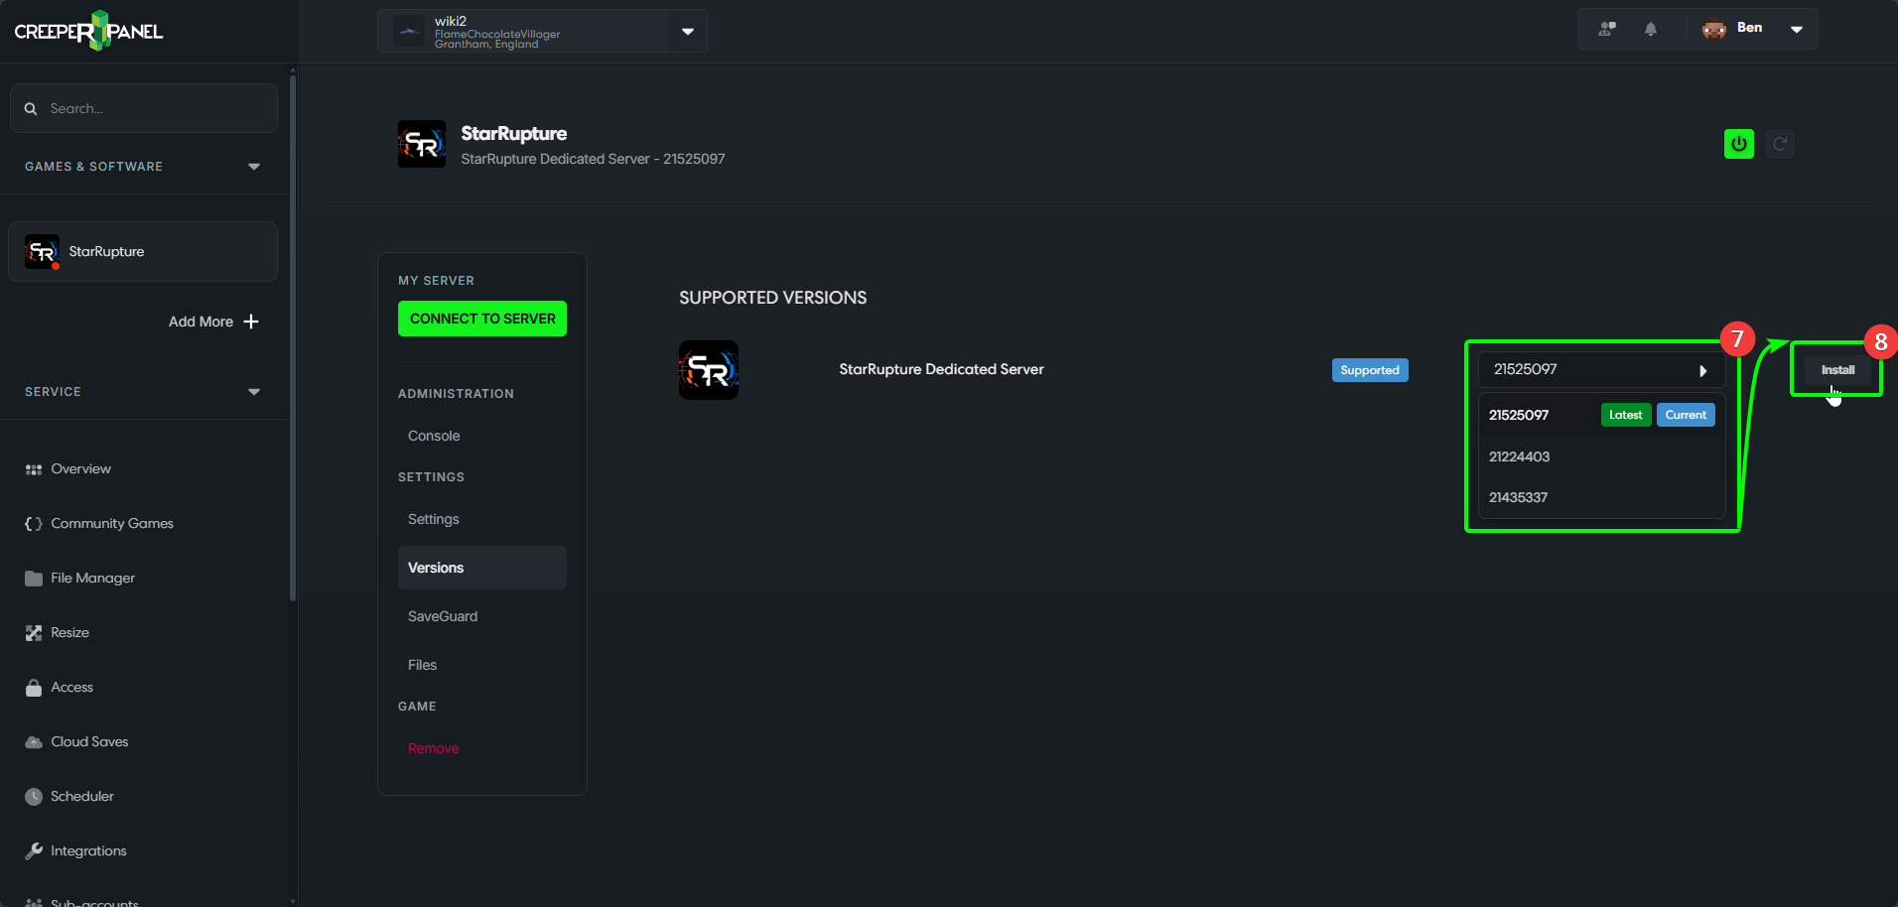Viewport: 1898px width, 907px height.
Task: Click the restart server icon
Action: pos(1780,144)
